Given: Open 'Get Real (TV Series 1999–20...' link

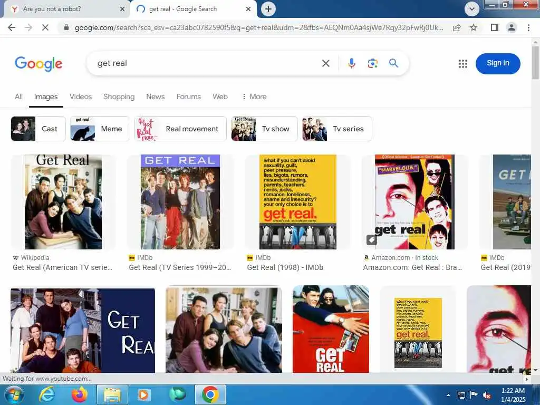Looking at the screenshot, I should (x=180, y=267).
